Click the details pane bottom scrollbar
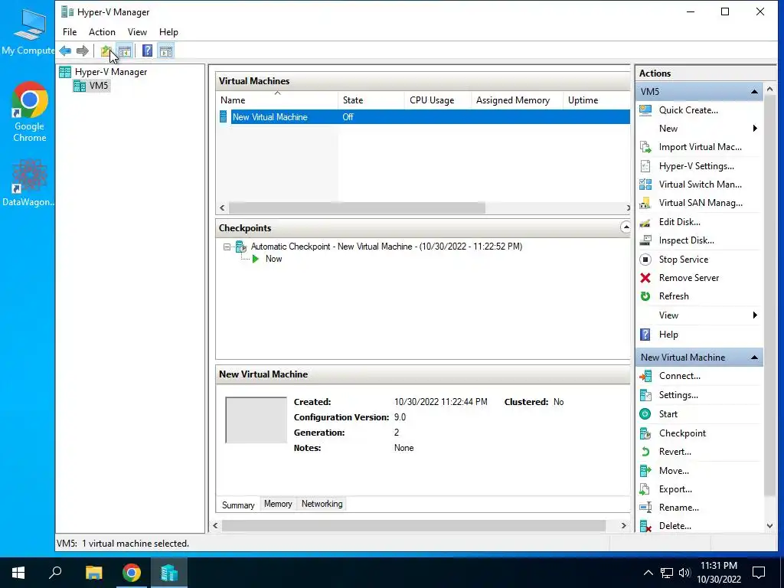784x588 pixels. (x=414, y=525)
